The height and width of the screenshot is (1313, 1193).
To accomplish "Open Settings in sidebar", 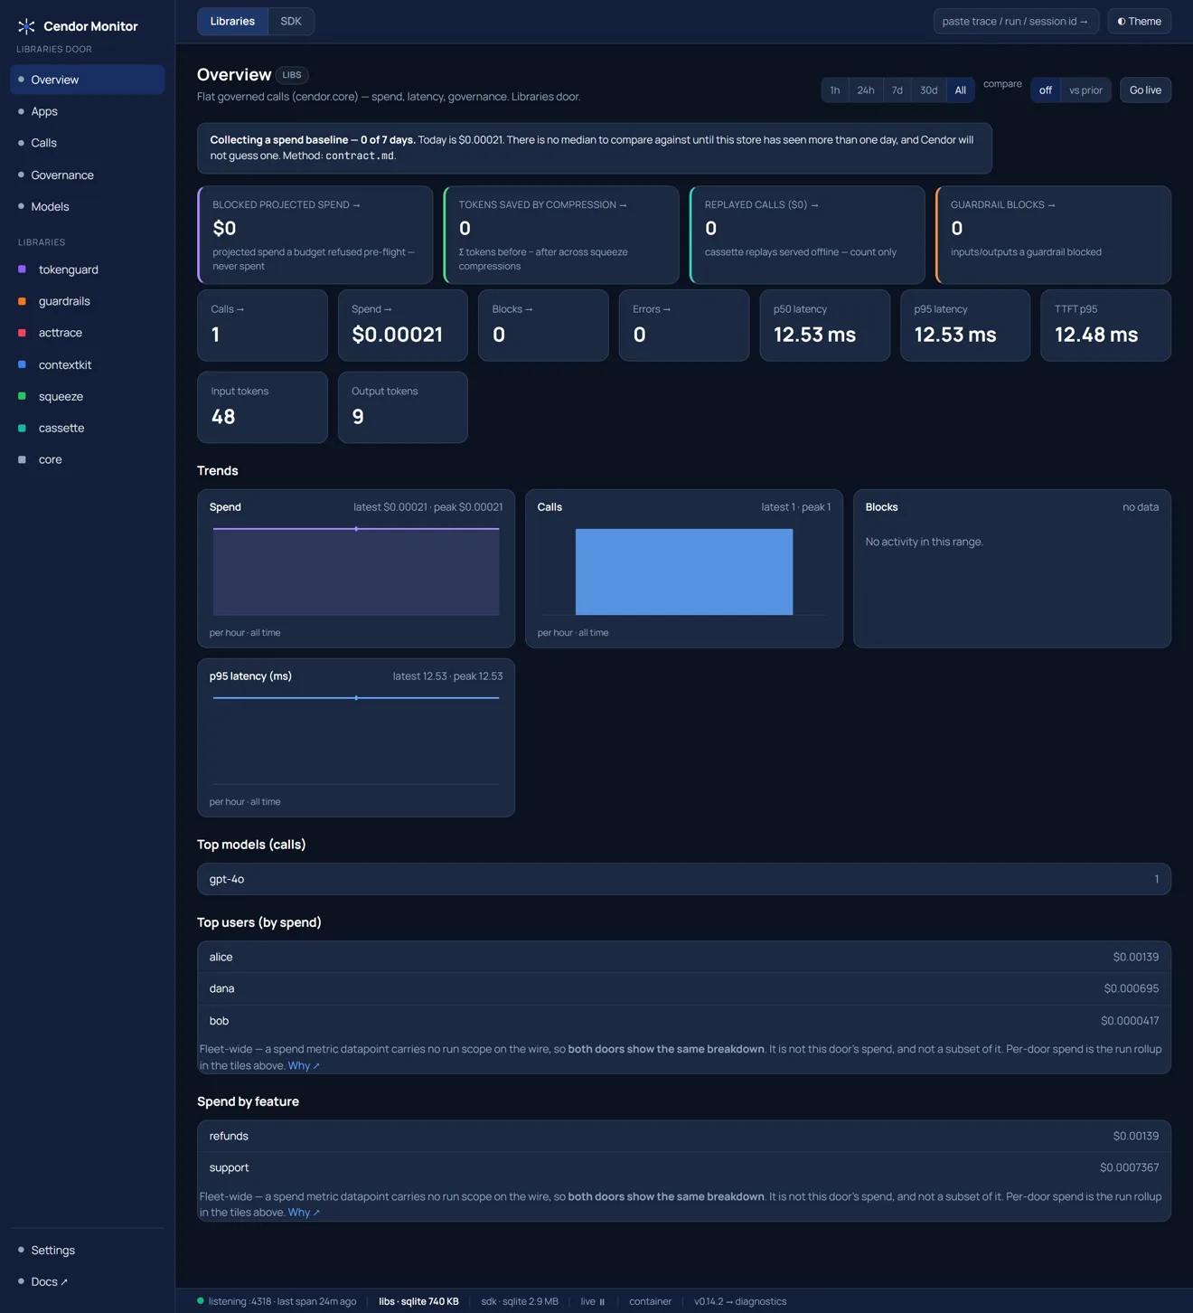I will click(x=87, y=1250).
